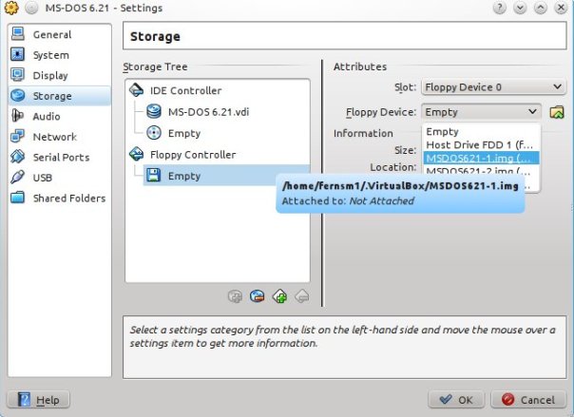Click the floppy disk icon in storage tree
Image resolution: width=574 pixels, height=417 pixels.
pyautogui.click(x=154, y=175)
